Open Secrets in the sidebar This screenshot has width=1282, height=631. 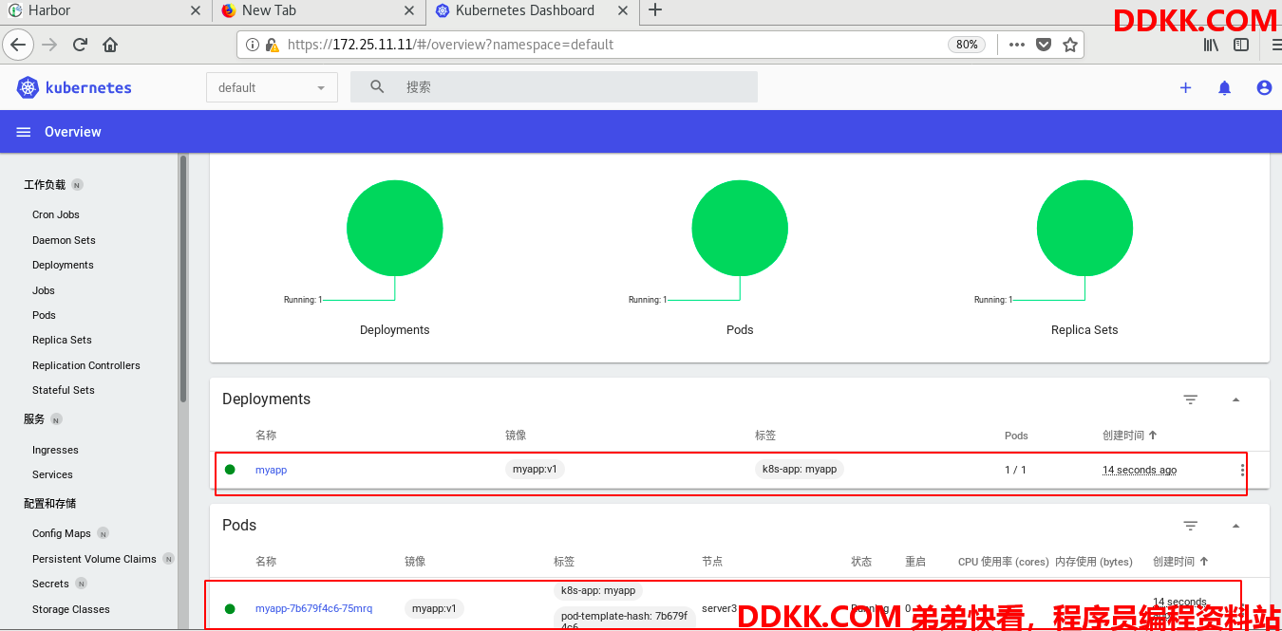coord(50,584)
